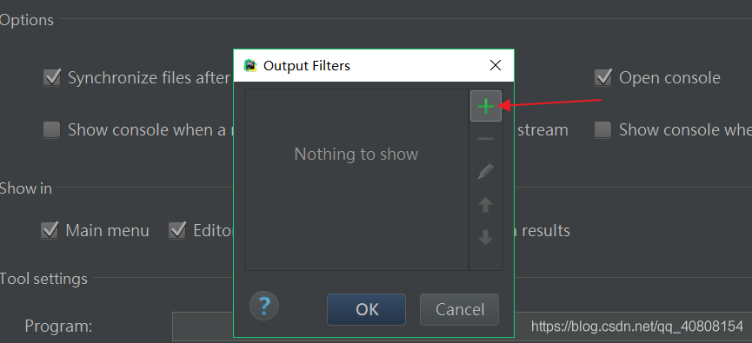The image size is (752, 343).
Task: Enable rightmost Show console checkbox
Action: click(x=602, y=130)
